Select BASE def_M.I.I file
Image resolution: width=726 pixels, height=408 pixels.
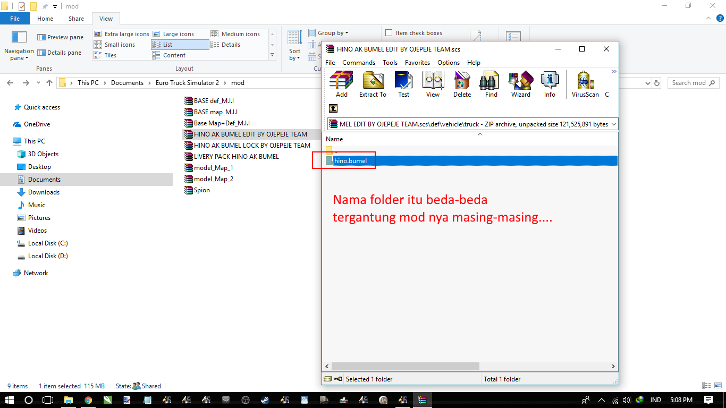[209, 100]
